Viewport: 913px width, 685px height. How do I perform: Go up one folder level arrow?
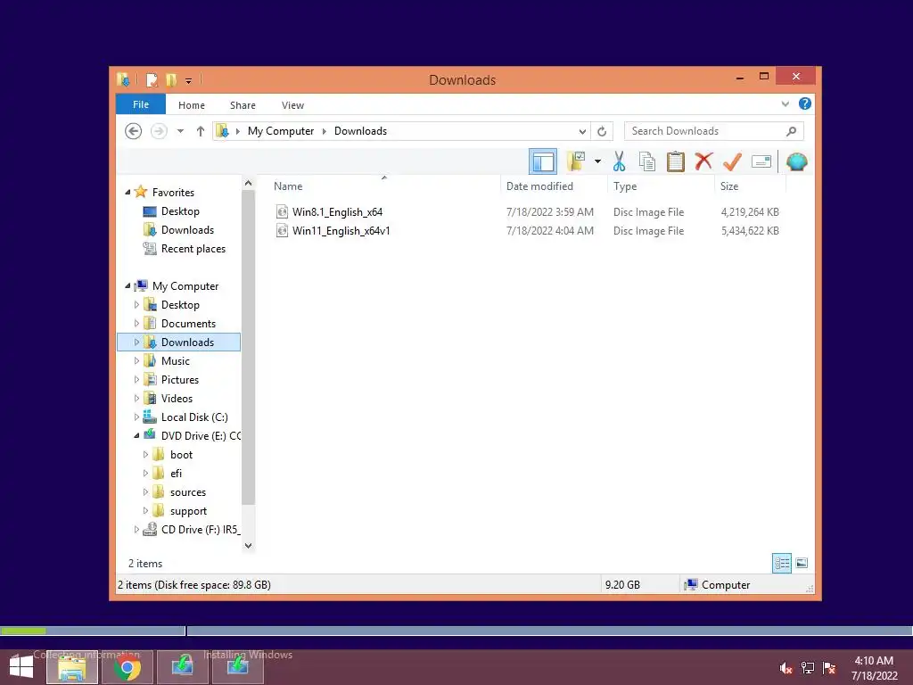201,131
